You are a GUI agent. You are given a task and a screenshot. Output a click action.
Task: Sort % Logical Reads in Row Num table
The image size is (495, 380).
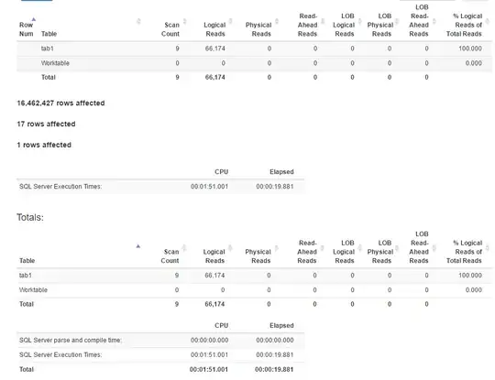coord(488,21)
